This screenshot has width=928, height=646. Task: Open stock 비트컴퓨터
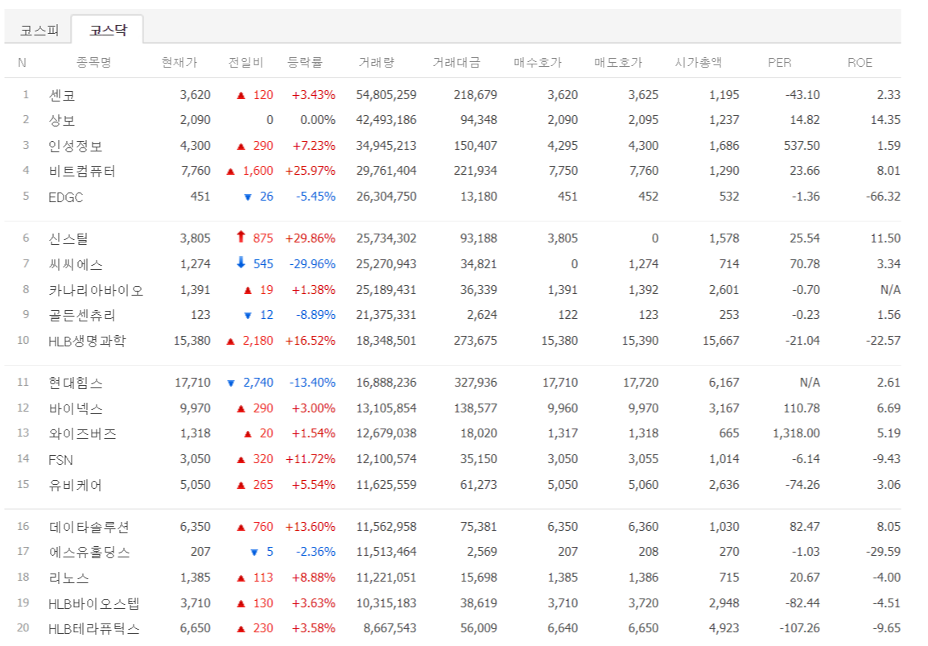click(81, 171)
